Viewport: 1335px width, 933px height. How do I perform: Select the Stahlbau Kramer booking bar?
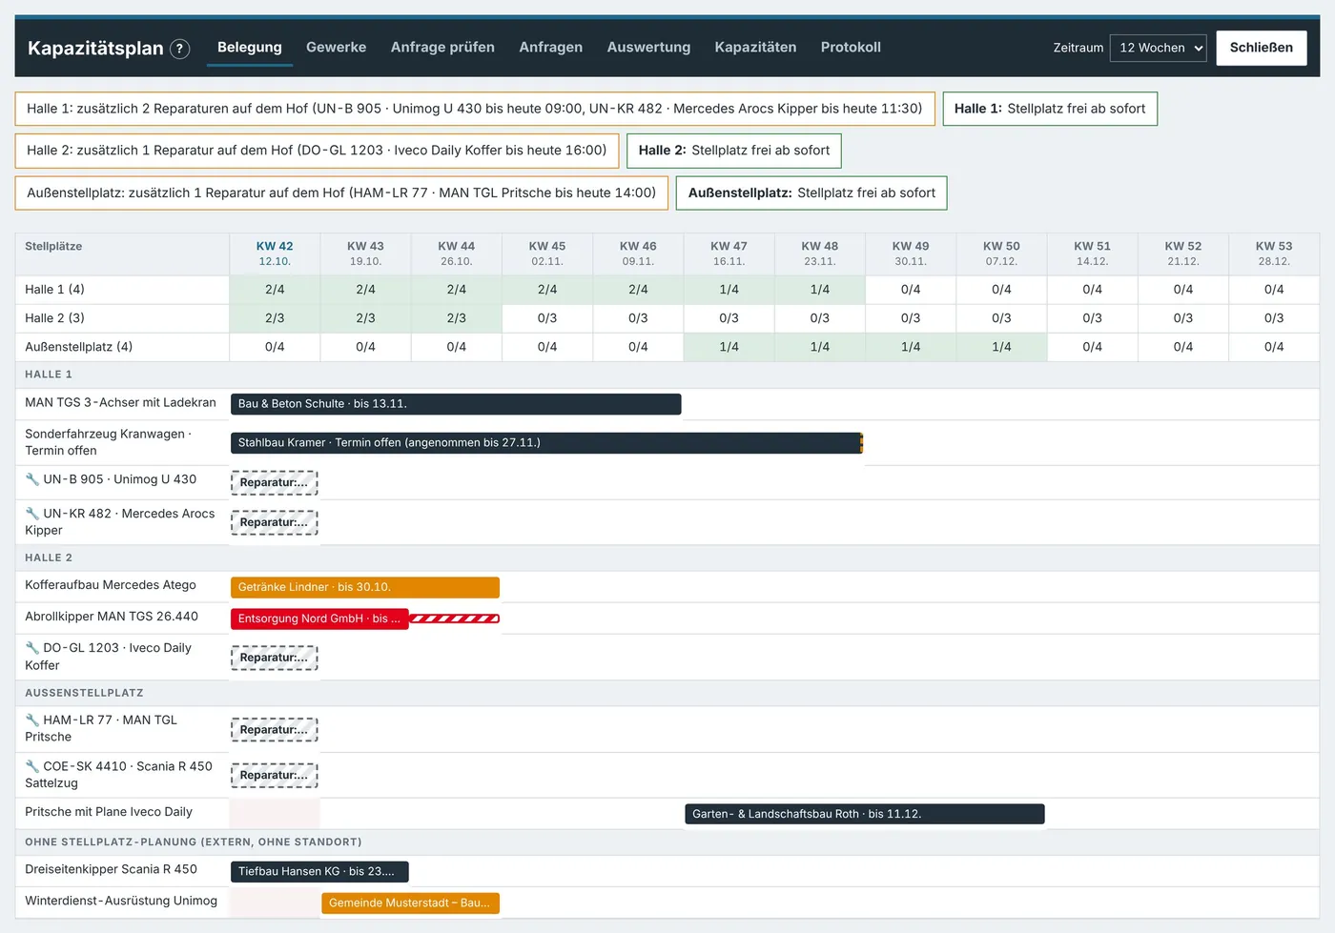[546, 443]
